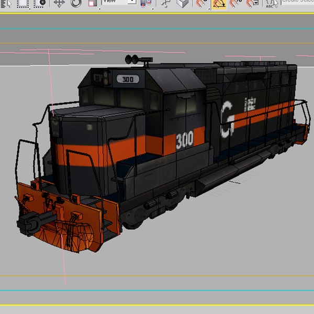314x314 pixels.
Task: Open Edit Named Selection Sets (ABC icon)
Action: (271, 4)
